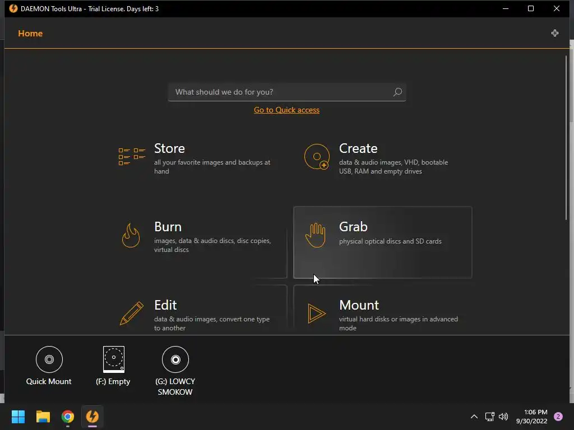Click the Quick Mount disc icon
574x430 pixels.
pyautogui.click(x=49, y=359)
